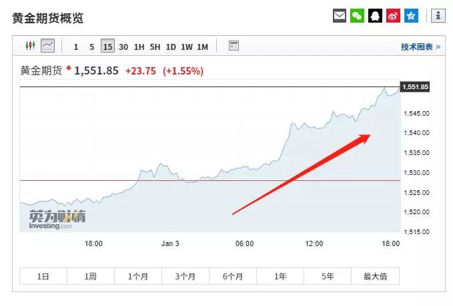Set chart interval to 1 minute
The image size is (453, 306).
coord(76,47)
